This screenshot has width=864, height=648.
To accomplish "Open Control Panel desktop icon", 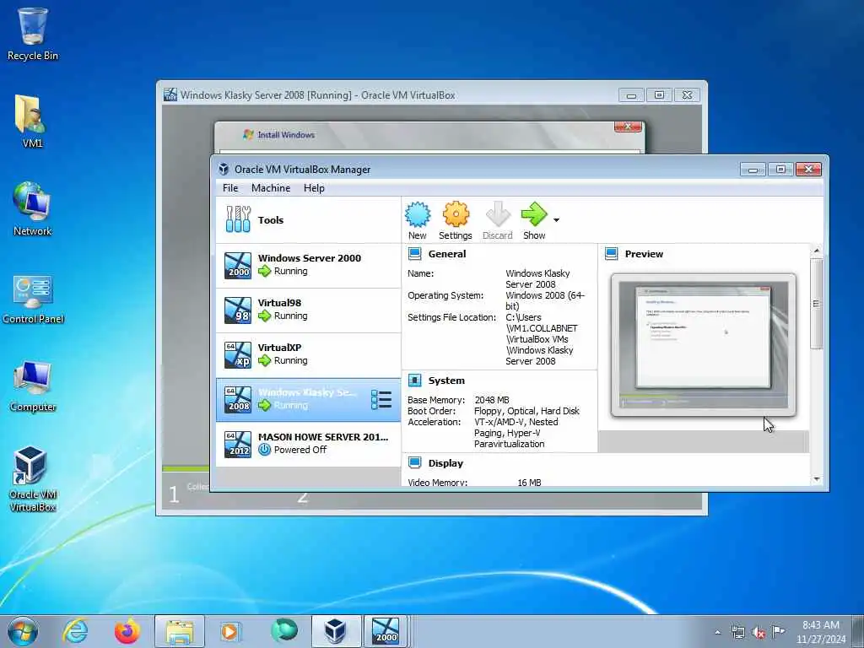I will click(x=33, y=298).
